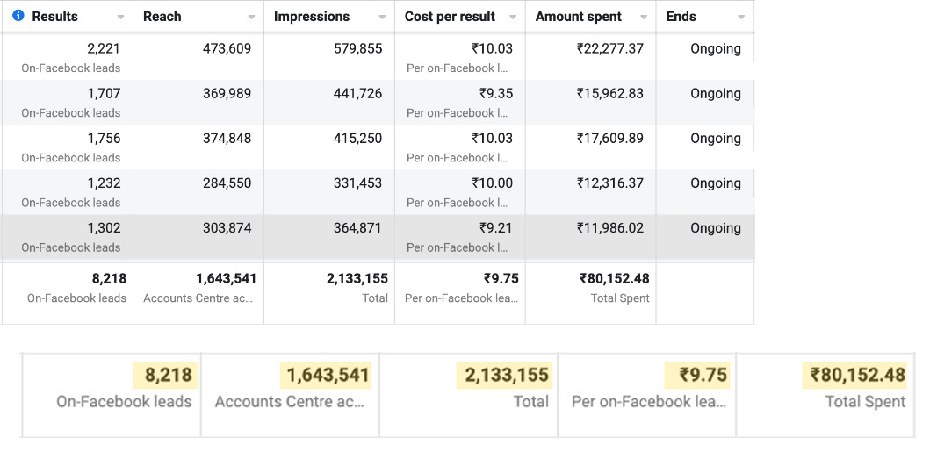Open the Ends column dropdown arrow

tap(741, 18)
